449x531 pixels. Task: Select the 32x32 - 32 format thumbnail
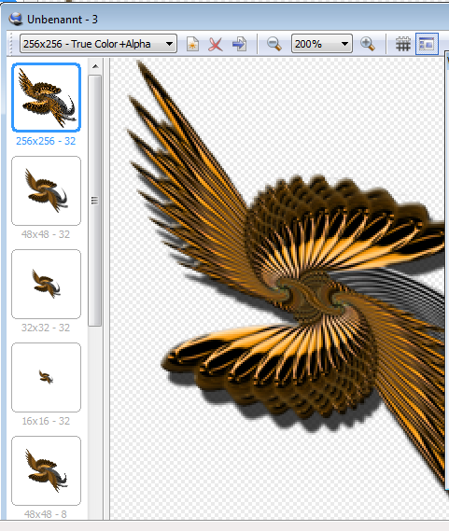click(46, 284)
